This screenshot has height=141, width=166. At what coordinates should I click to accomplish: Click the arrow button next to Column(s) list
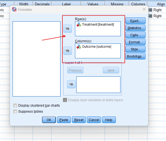[68, 51]
